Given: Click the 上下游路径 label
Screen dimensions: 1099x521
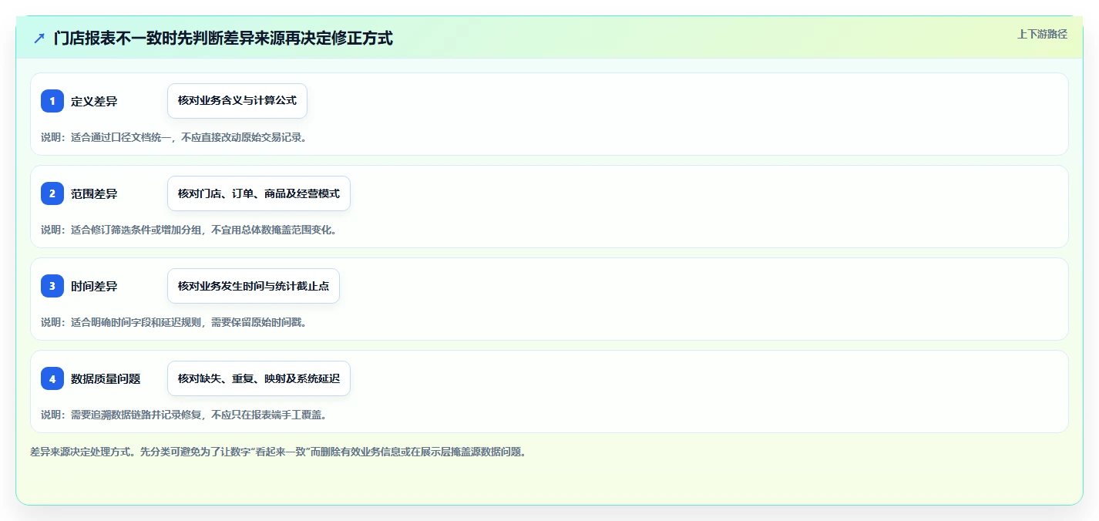Looking at the screenshot, I should pos(1042,34).
